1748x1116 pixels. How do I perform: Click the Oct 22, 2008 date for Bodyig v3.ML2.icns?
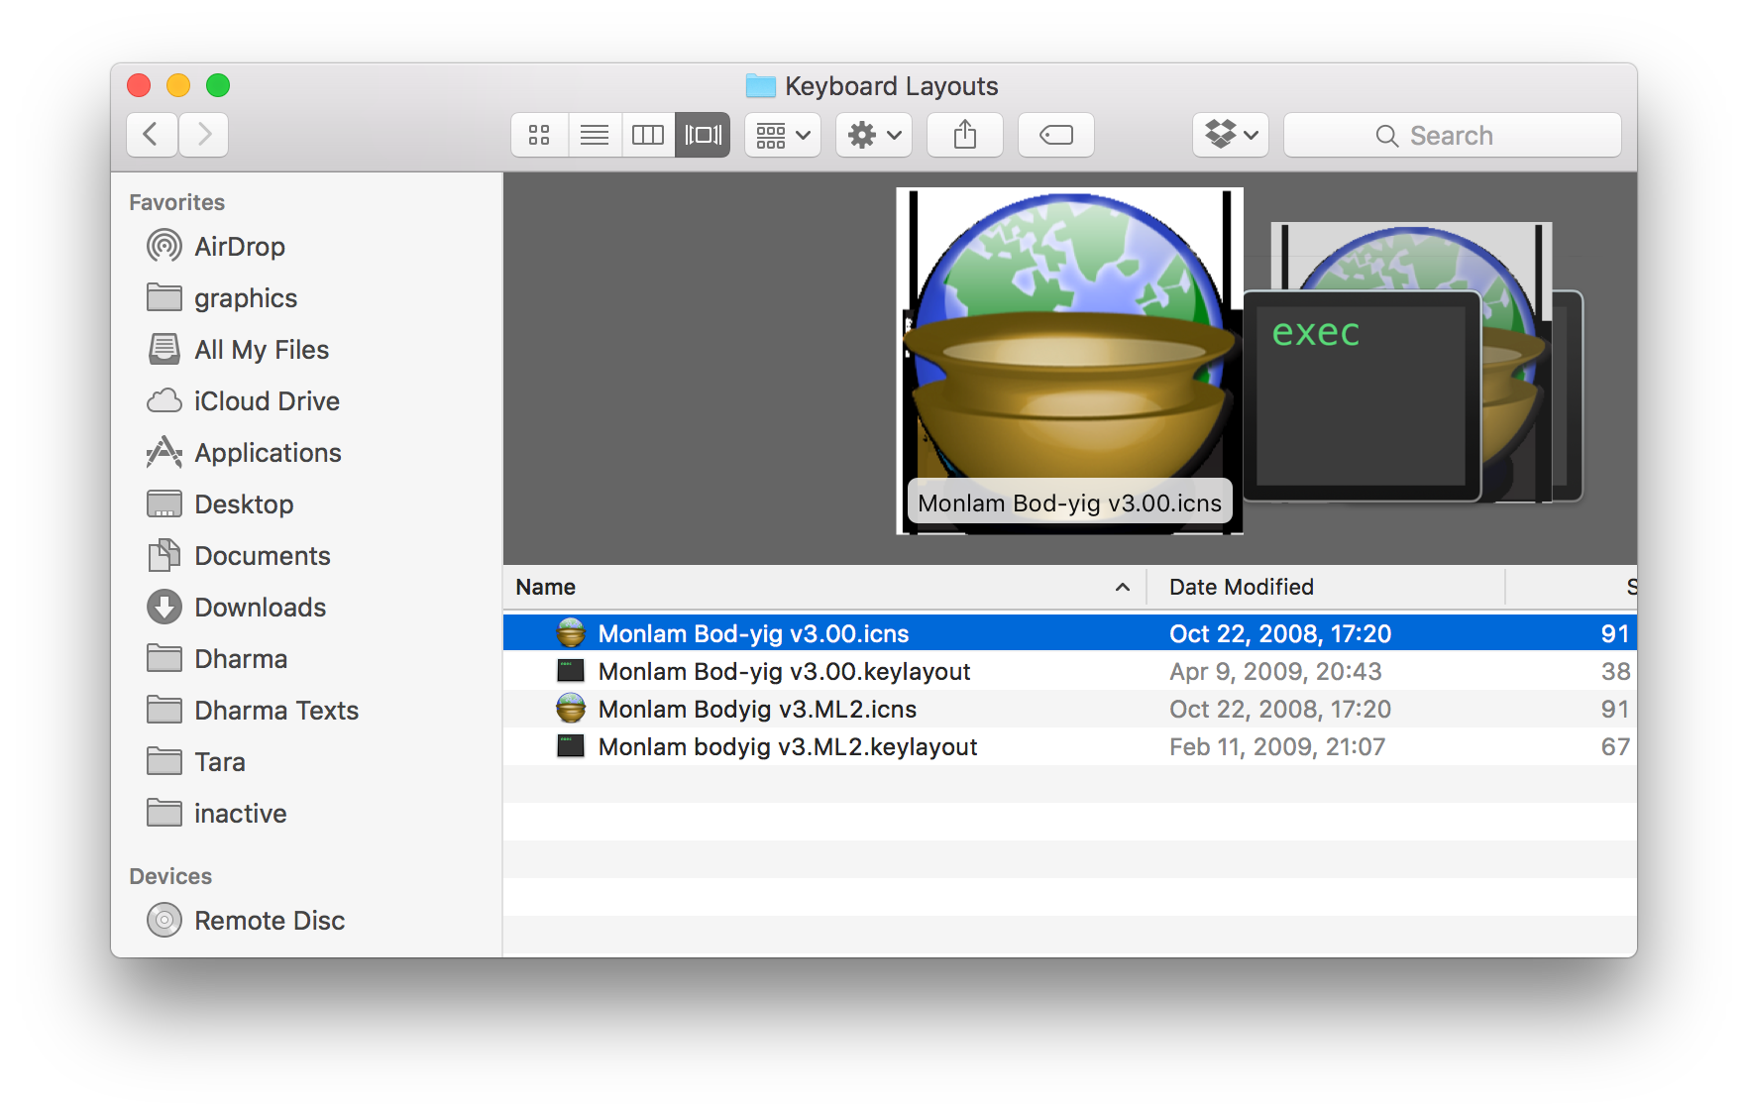[x=1280, y=709]
